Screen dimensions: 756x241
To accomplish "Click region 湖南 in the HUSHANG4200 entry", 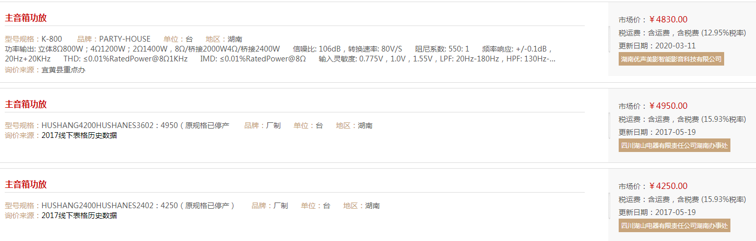I will pyautogui.click(x=365, y=125).
